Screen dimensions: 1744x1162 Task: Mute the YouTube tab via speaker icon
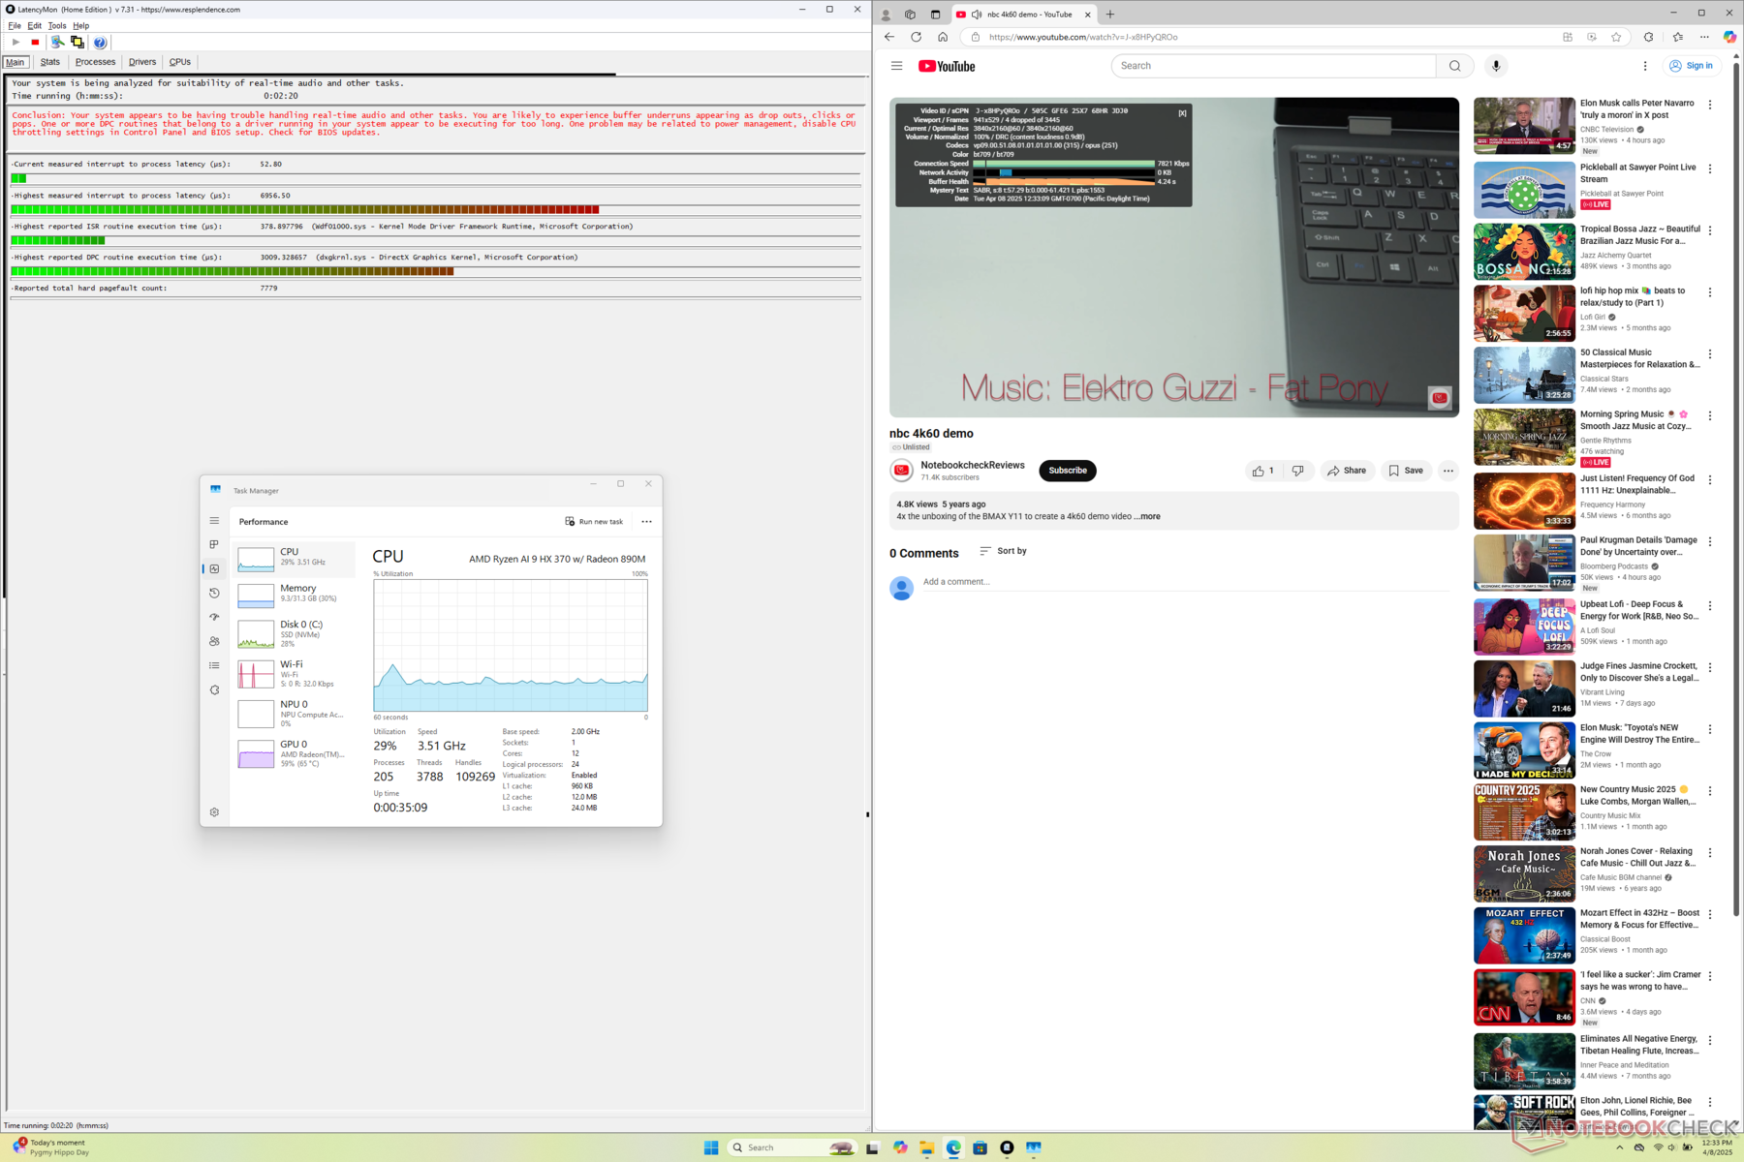coord(977,15)
